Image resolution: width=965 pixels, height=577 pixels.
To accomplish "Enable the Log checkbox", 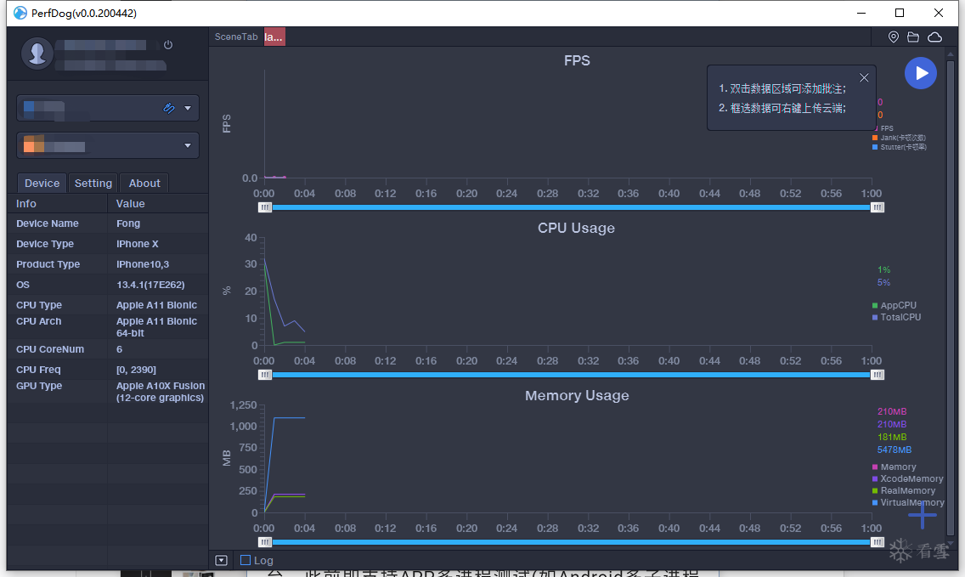I will [x=245, y=560].
